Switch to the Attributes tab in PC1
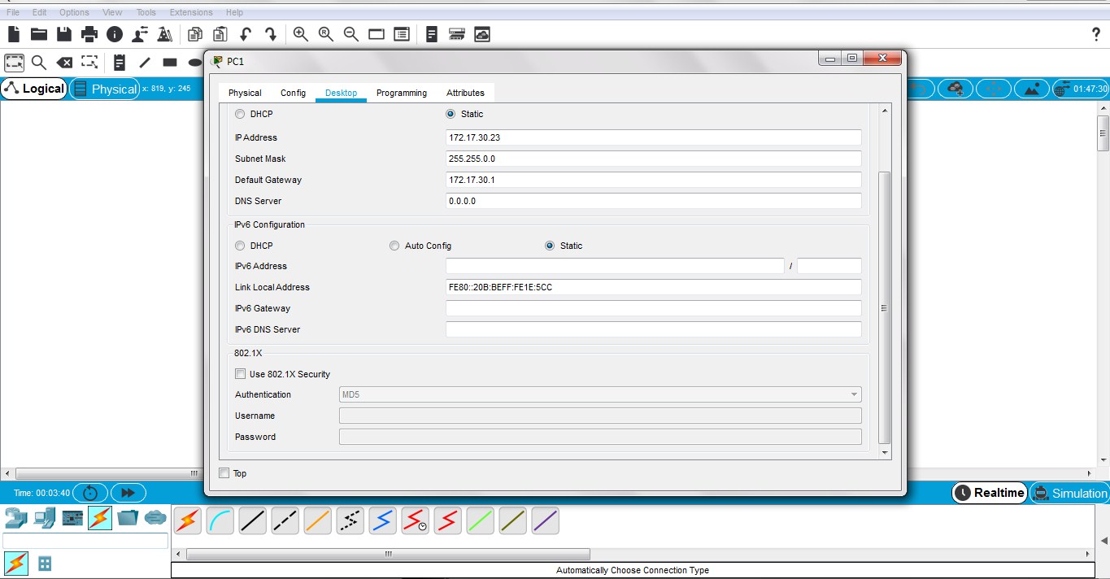 coord(465,93)
